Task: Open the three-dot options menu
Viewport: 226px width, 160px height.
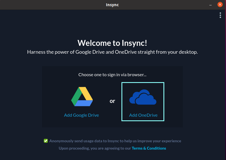Action: pos(220,15)
